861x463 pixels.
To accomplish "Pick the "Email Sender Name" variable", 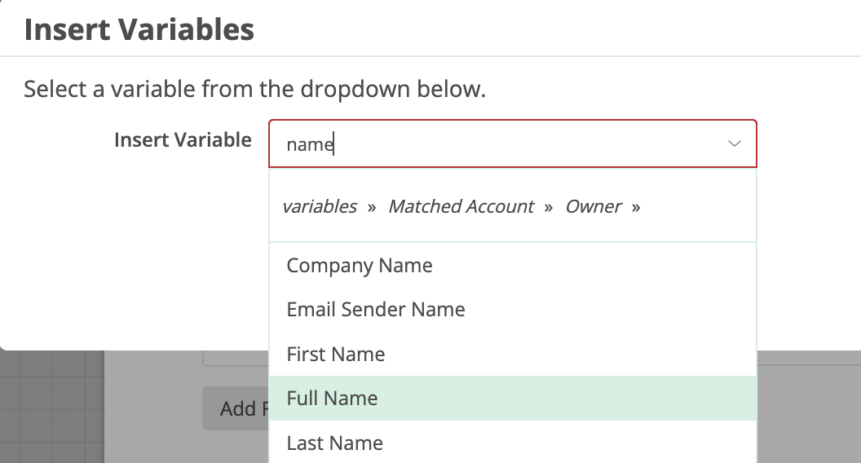I will pyautogui.click(x=376, y=310).
